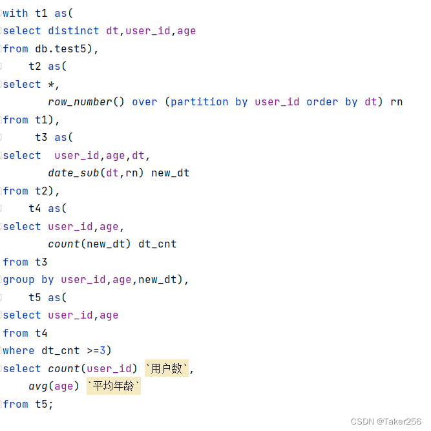Click 't4' in the 'from t4' line
The image size is (431, 431).
41,333
